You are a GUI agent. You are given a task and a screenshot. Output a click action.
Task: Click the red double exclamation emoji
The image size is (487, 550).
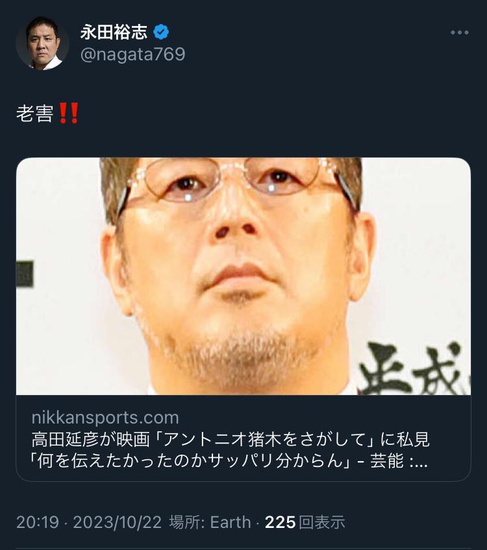coord(69,113)
